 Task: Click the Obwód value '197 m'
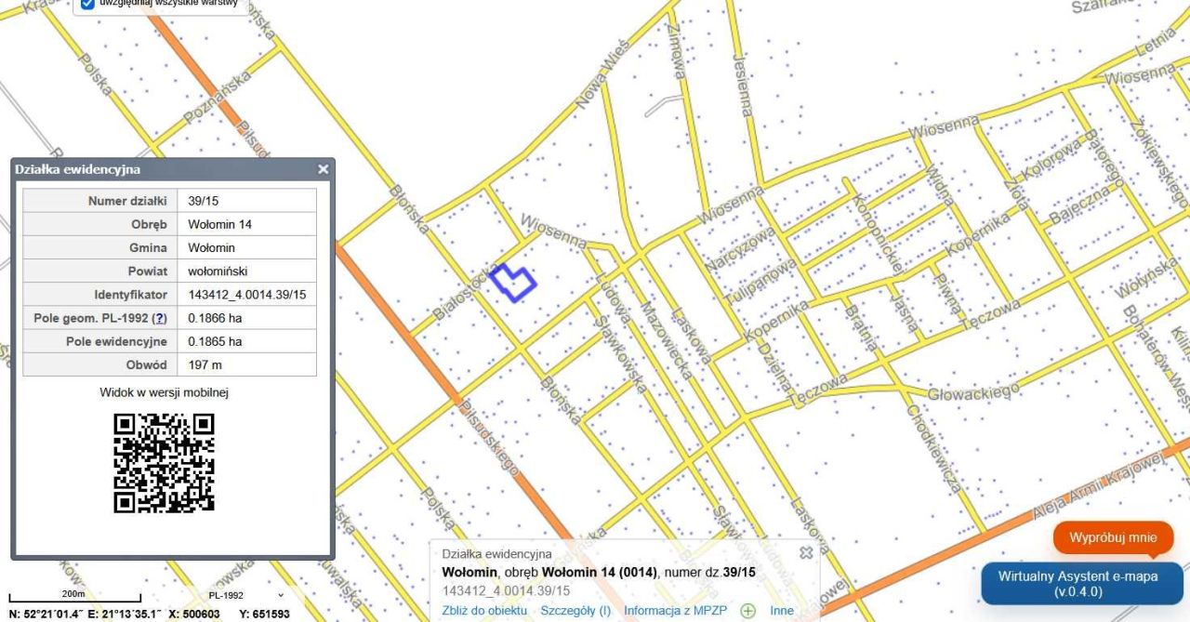(x=205, y=364)
